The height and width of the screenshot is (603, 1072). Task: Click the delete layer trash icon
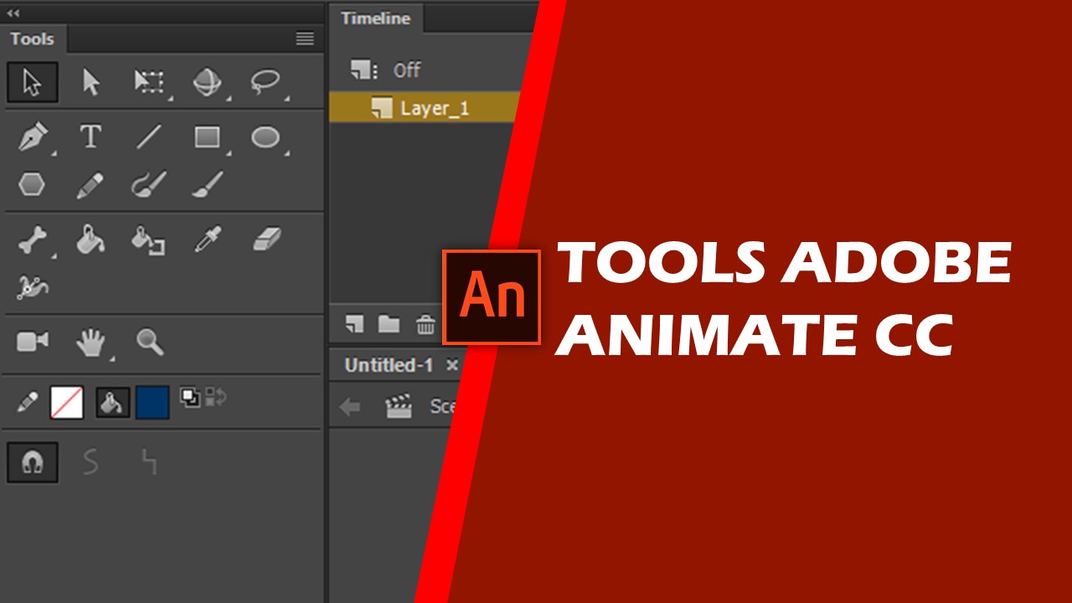coord(426,325)
